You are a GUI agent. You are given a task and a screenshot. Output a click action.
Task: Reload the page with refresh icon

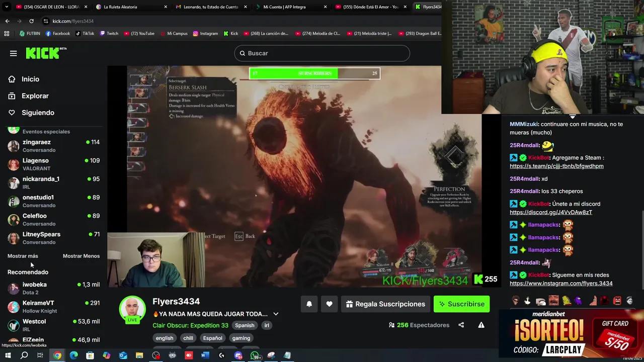(x=31, y=21)
